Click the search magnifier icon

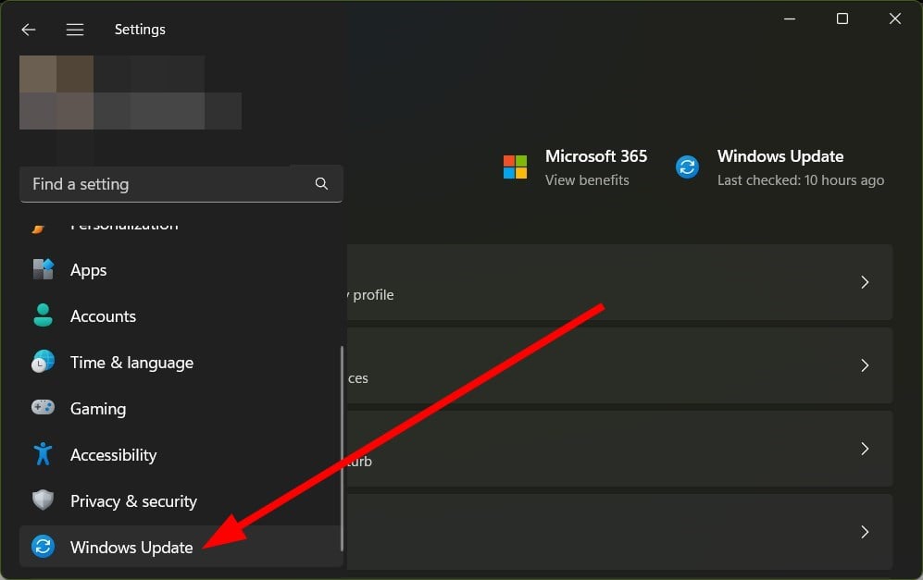321,183
